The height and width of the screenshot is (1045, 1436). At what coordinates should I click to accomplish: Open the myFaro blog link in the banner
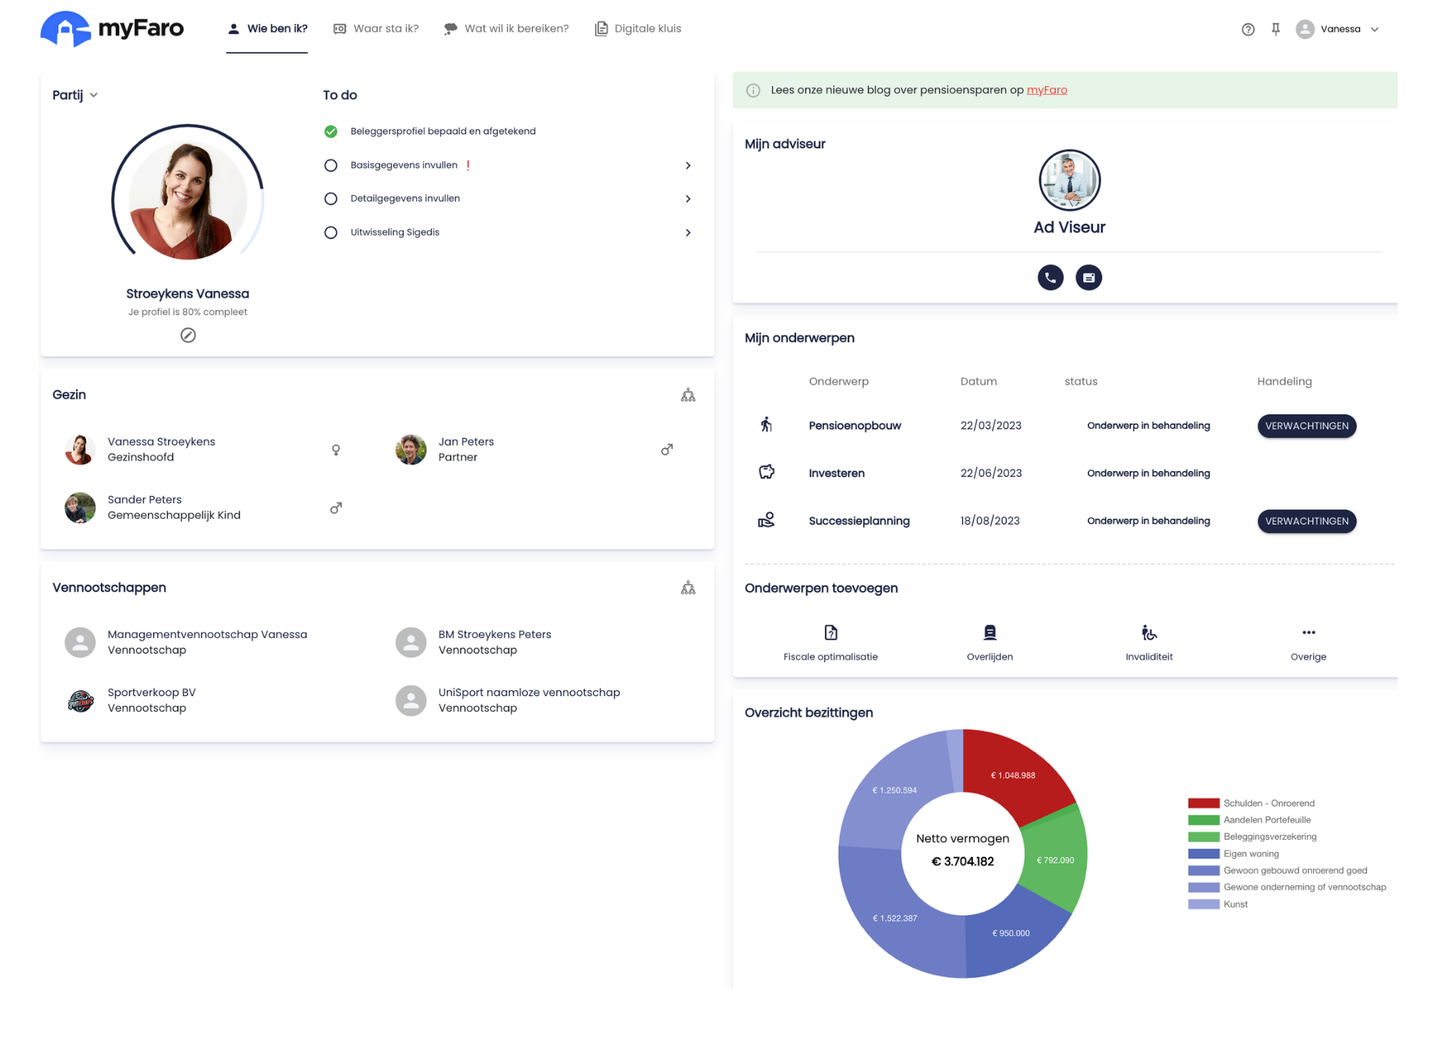click(x=1047, y=90)
